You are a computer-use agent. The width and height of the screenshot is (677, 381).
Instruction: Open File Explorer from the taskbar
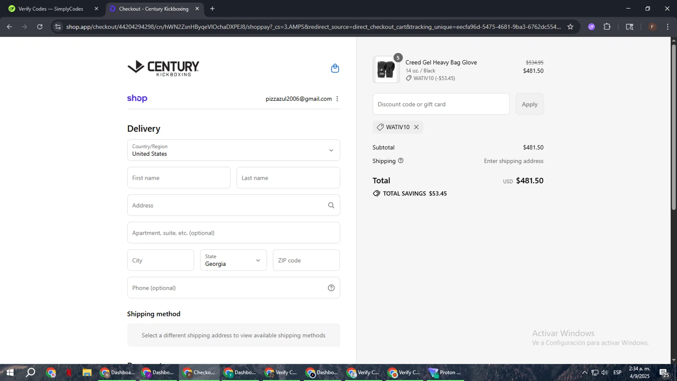[x=87, y=372]
